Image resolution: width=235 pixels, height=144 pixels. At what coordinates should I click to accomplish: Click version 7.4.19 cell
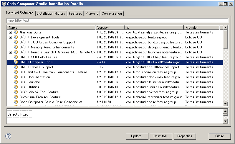point(101,62)
